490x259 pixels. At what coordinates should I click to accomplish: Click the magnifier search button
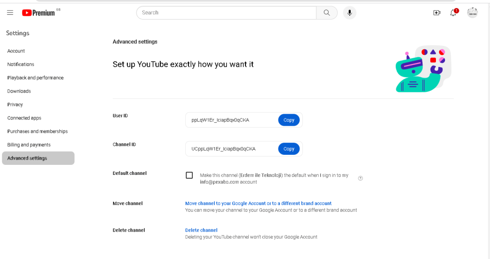pyautogui.click(x=326, y=13)
